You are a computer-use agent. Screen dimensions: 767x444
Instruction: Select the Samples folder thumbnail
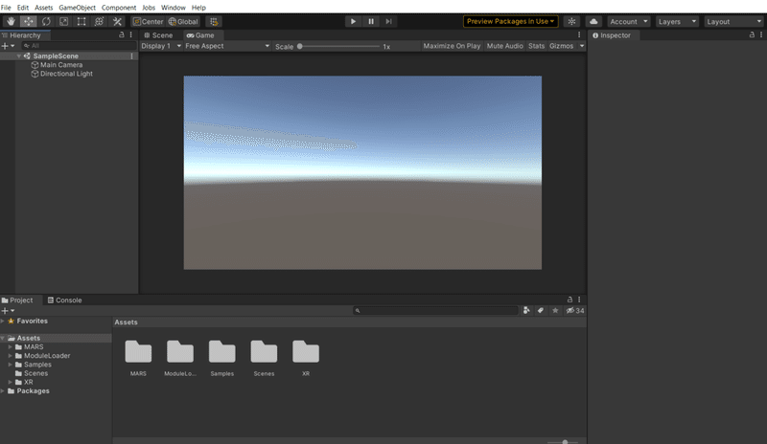[222, 358]
